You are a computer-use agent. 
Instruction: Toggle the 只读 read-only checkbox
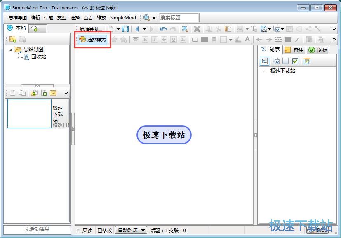click(x=78, y=230)
